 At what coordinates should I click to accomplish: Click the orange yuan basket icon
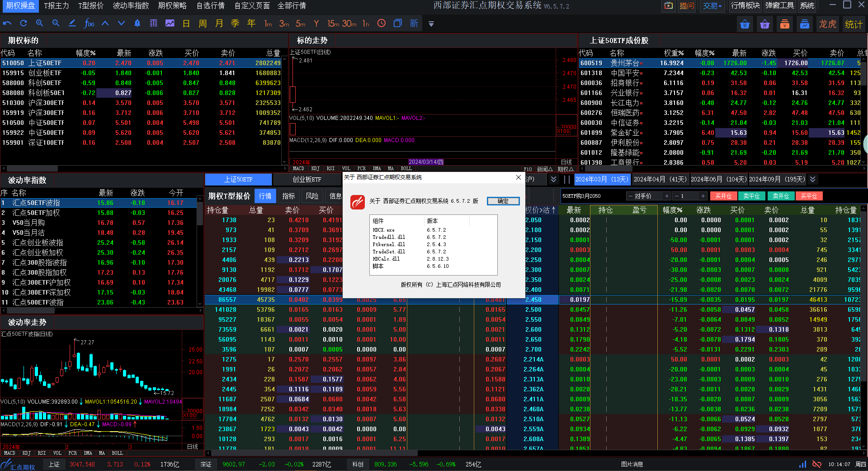coord(784,24)
